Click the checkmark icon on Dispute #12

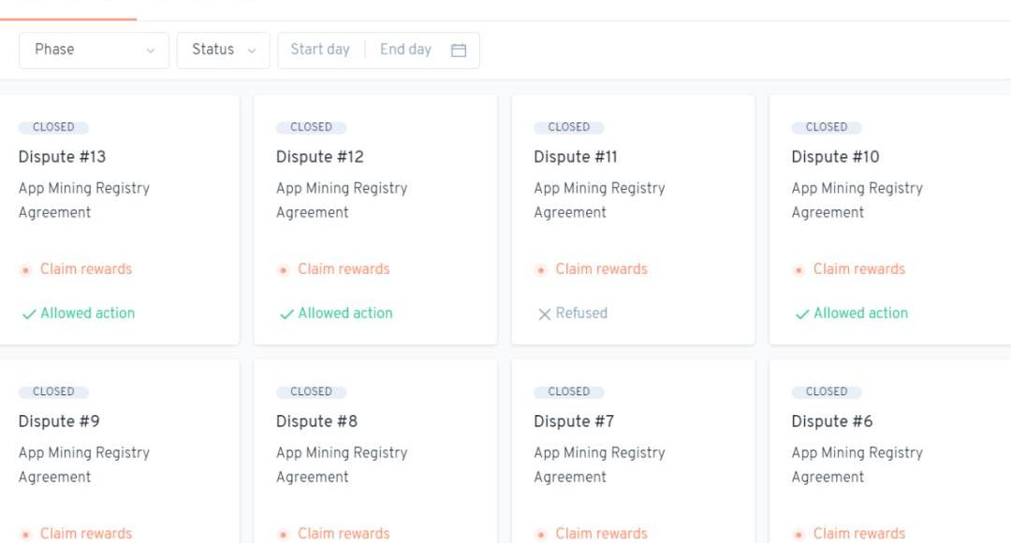coord(286,314)
